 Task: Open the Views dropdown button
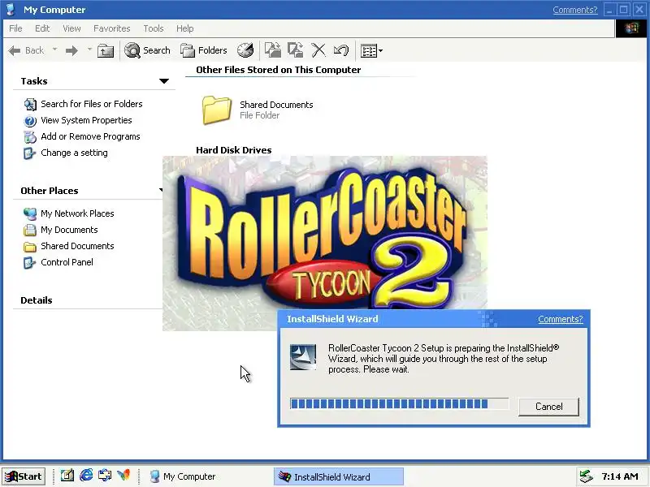[x=371, y=50]
